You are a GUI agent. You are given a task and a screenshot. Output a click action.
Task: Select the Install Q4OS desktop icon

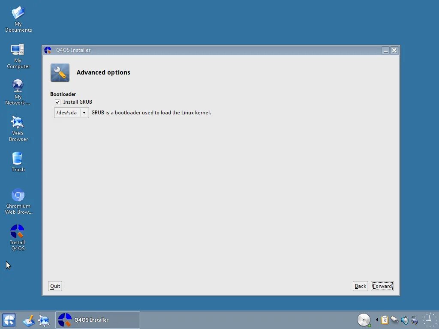coord(17,238)
